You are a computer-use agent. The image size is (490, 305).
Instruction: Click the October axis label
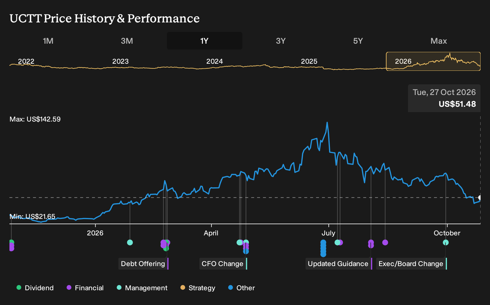tap(447, 233)
